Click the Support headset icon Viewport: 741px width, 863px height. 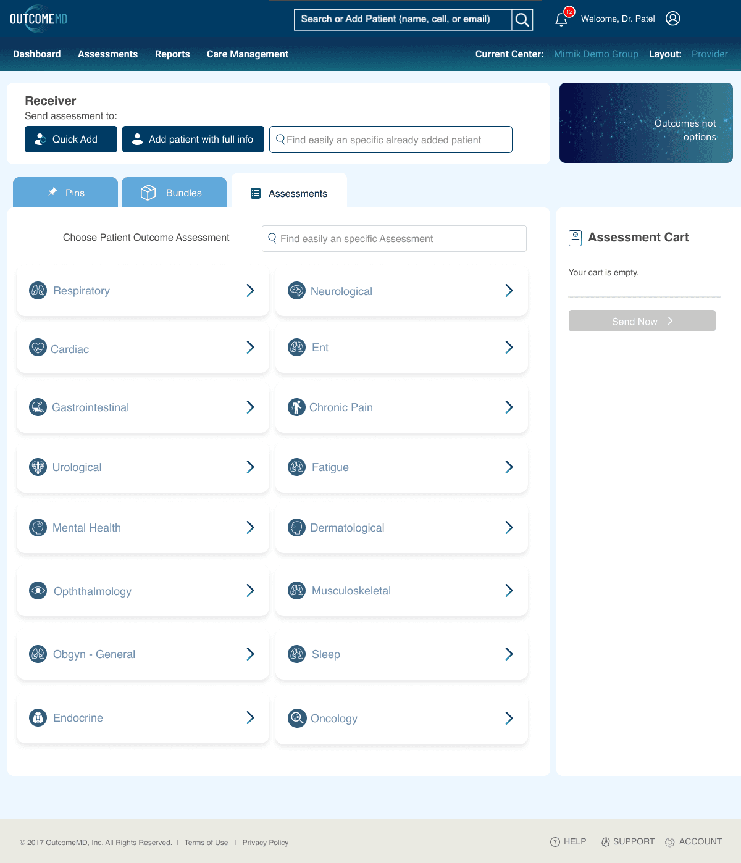point(606,842)
